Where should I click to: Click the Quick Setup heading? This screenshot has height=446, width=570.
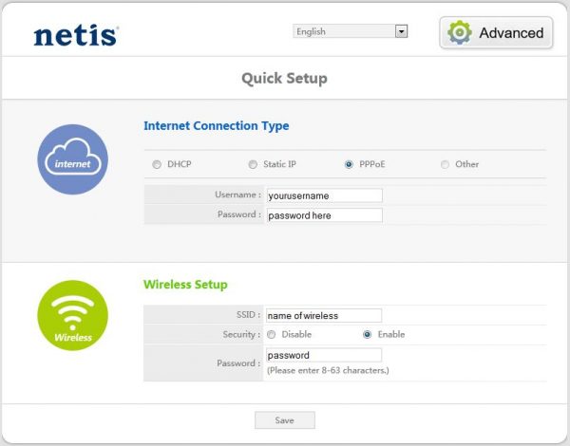284,79
